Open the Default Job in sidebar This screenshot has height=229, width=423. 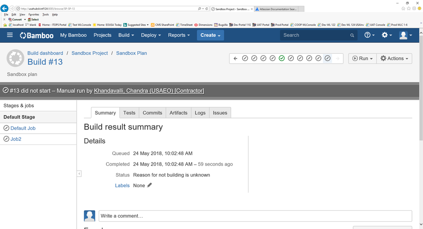click(23, 128)
